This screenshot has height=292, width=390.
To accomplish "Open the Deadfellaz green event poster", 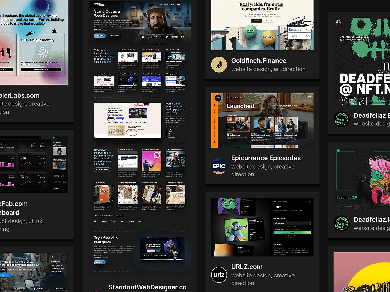I will coord(362,61).
